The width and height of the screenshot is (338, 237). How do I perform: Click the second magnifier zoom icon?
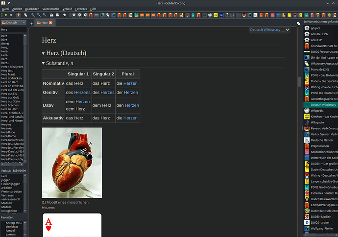(x=39, y=15)
